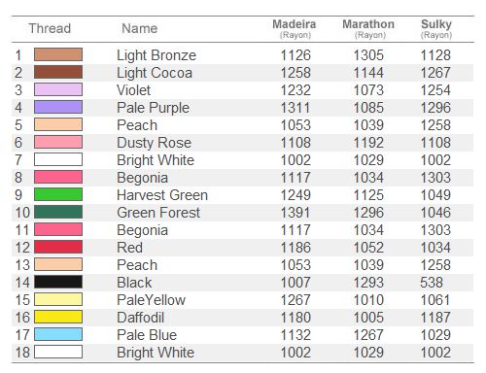
Task: Select the Pale Blue swatch
Action: pos(58,334)
